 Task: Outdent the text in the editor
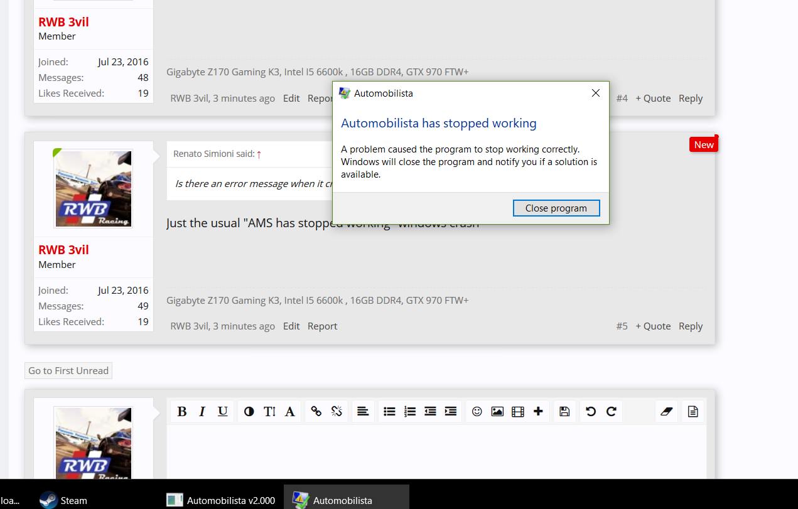pos(430,411)
